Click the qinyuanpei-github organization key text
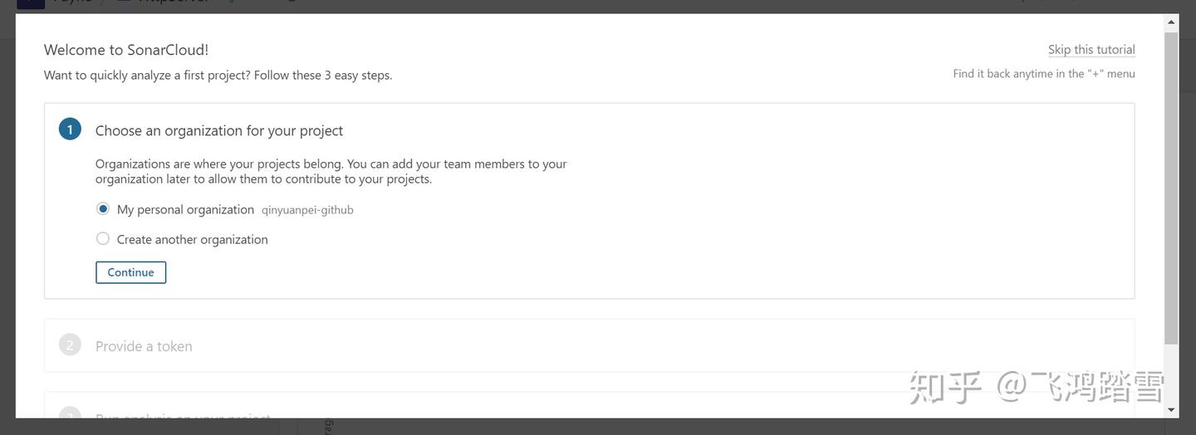Viewport: 1196px width, 435px height. click(307, 210)
